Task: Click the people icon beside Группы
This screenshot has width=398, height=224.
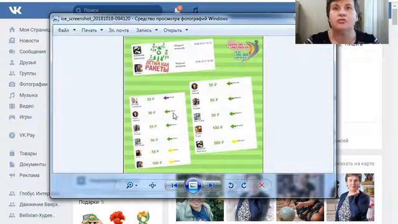Action: [12, 73]
